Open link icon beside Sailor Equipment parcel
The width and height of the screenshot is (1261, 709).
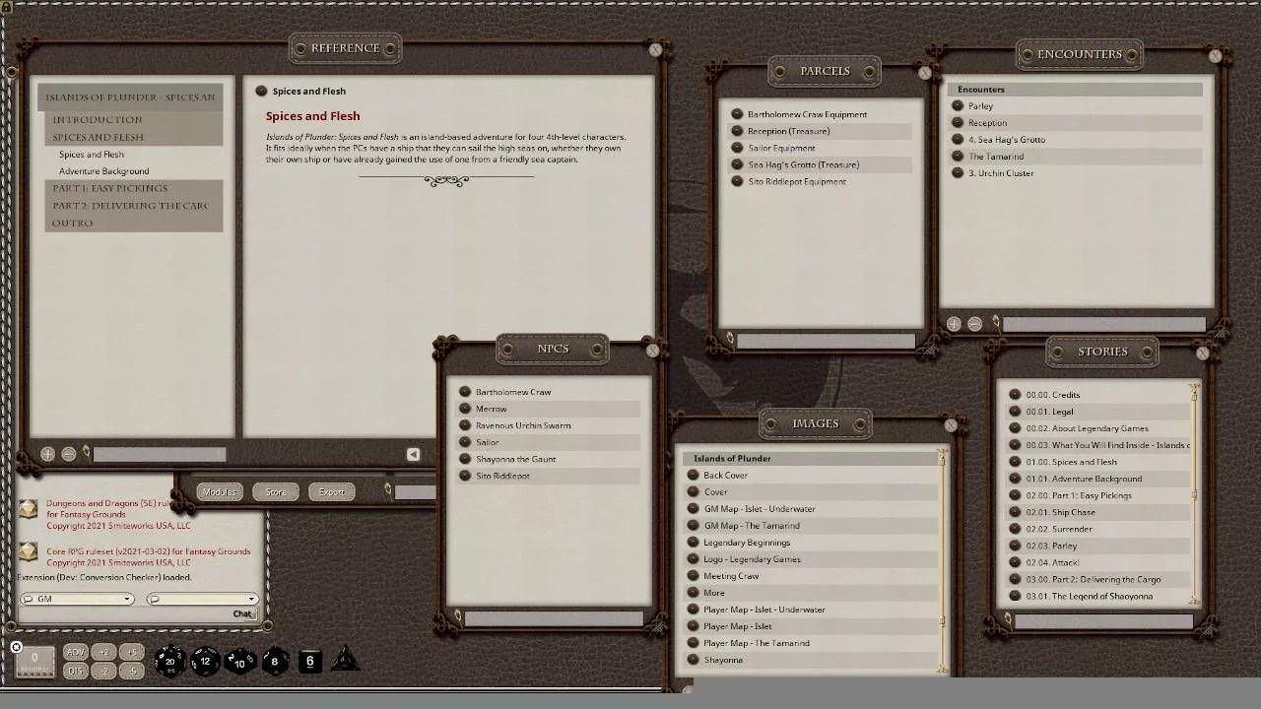(737, 148)
